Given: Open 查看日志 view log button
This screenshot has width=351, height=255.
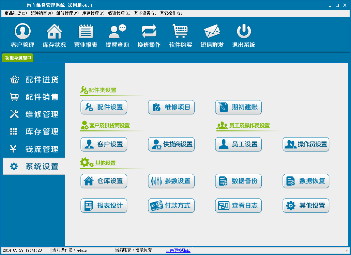Looking at the screenshot, I should tap(239, 206).
